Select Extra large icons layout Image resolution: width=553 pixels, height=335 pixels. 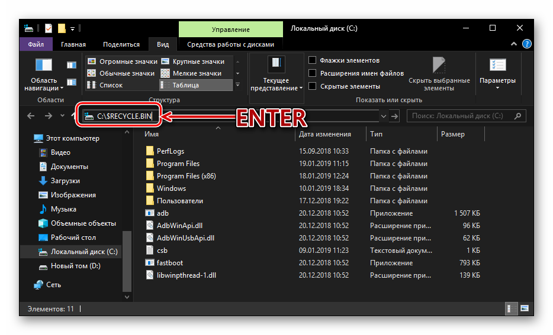tap(122, 61)
